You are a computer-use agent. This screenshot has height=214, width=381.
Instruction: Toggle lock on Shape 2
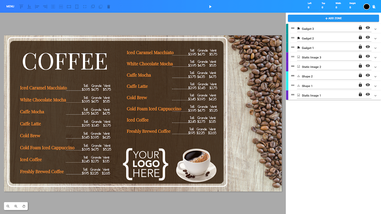coord(360,75)
